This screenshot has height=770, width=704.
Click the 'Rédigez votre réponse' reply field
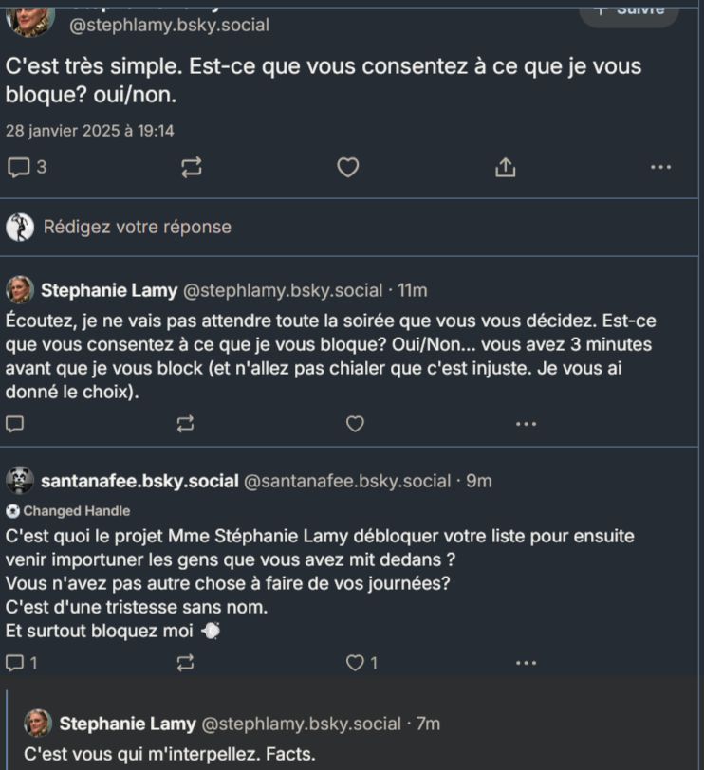(137, 227)
